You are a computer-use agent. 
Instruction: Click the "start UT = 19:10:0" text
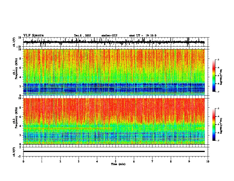coord(143,35)
